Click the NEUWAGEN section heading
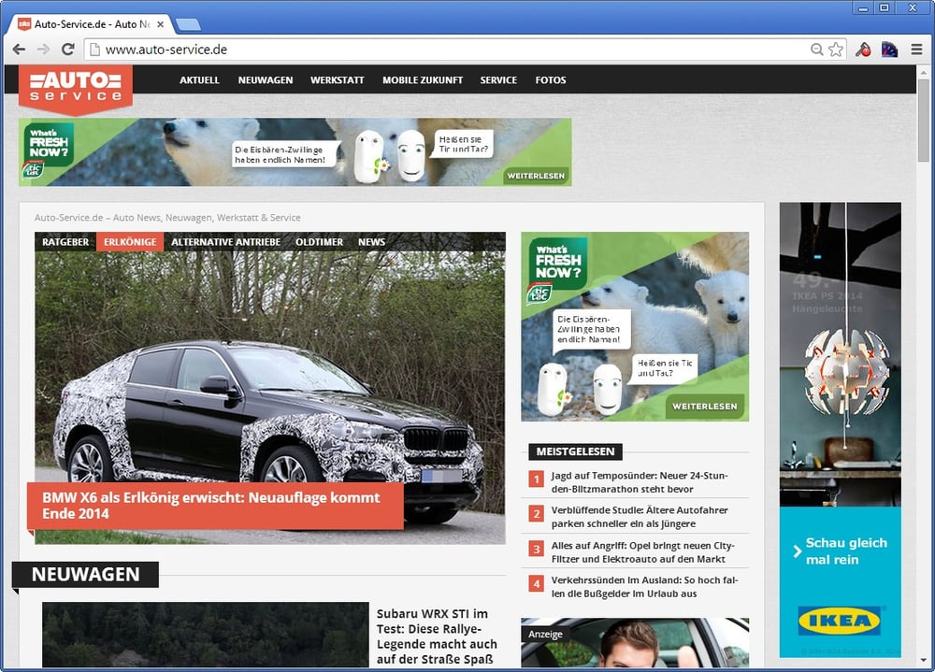Screen dimensions: 935x672 click(x=85, y=574)
